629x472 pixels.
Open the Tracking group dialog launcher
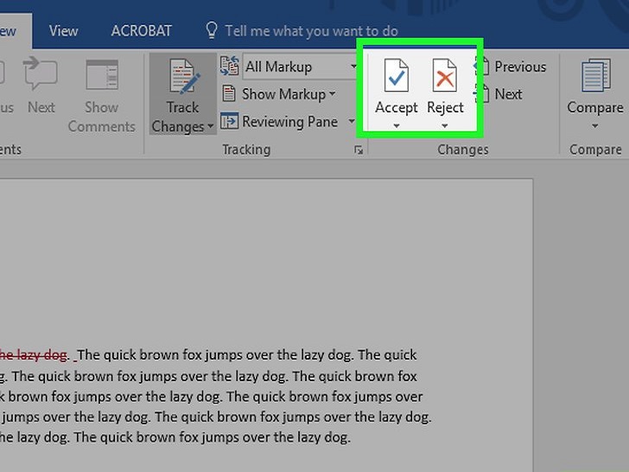359,150
